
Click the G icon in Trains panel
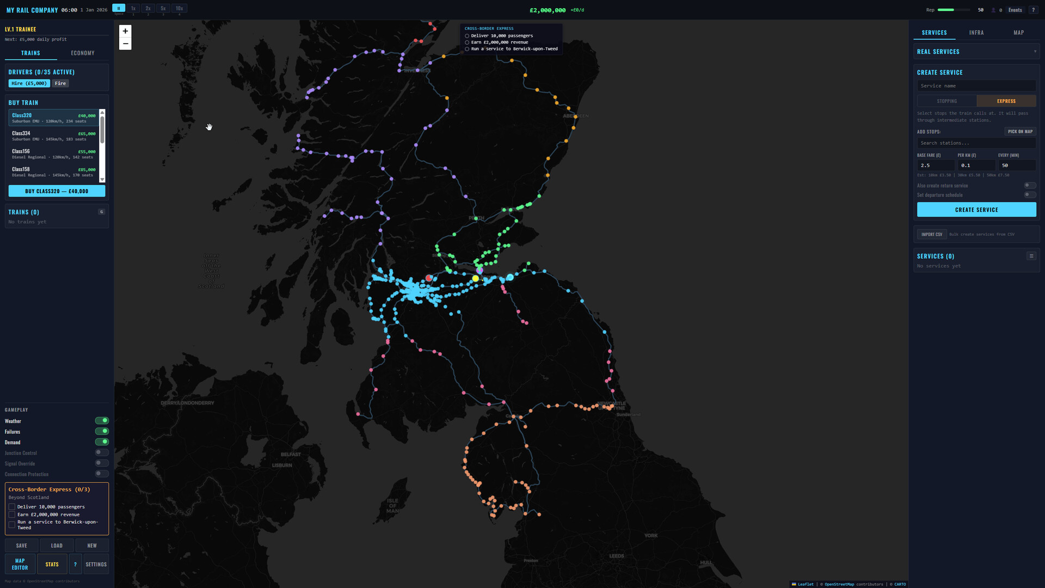pyautogui.click(x=101, y=212)
